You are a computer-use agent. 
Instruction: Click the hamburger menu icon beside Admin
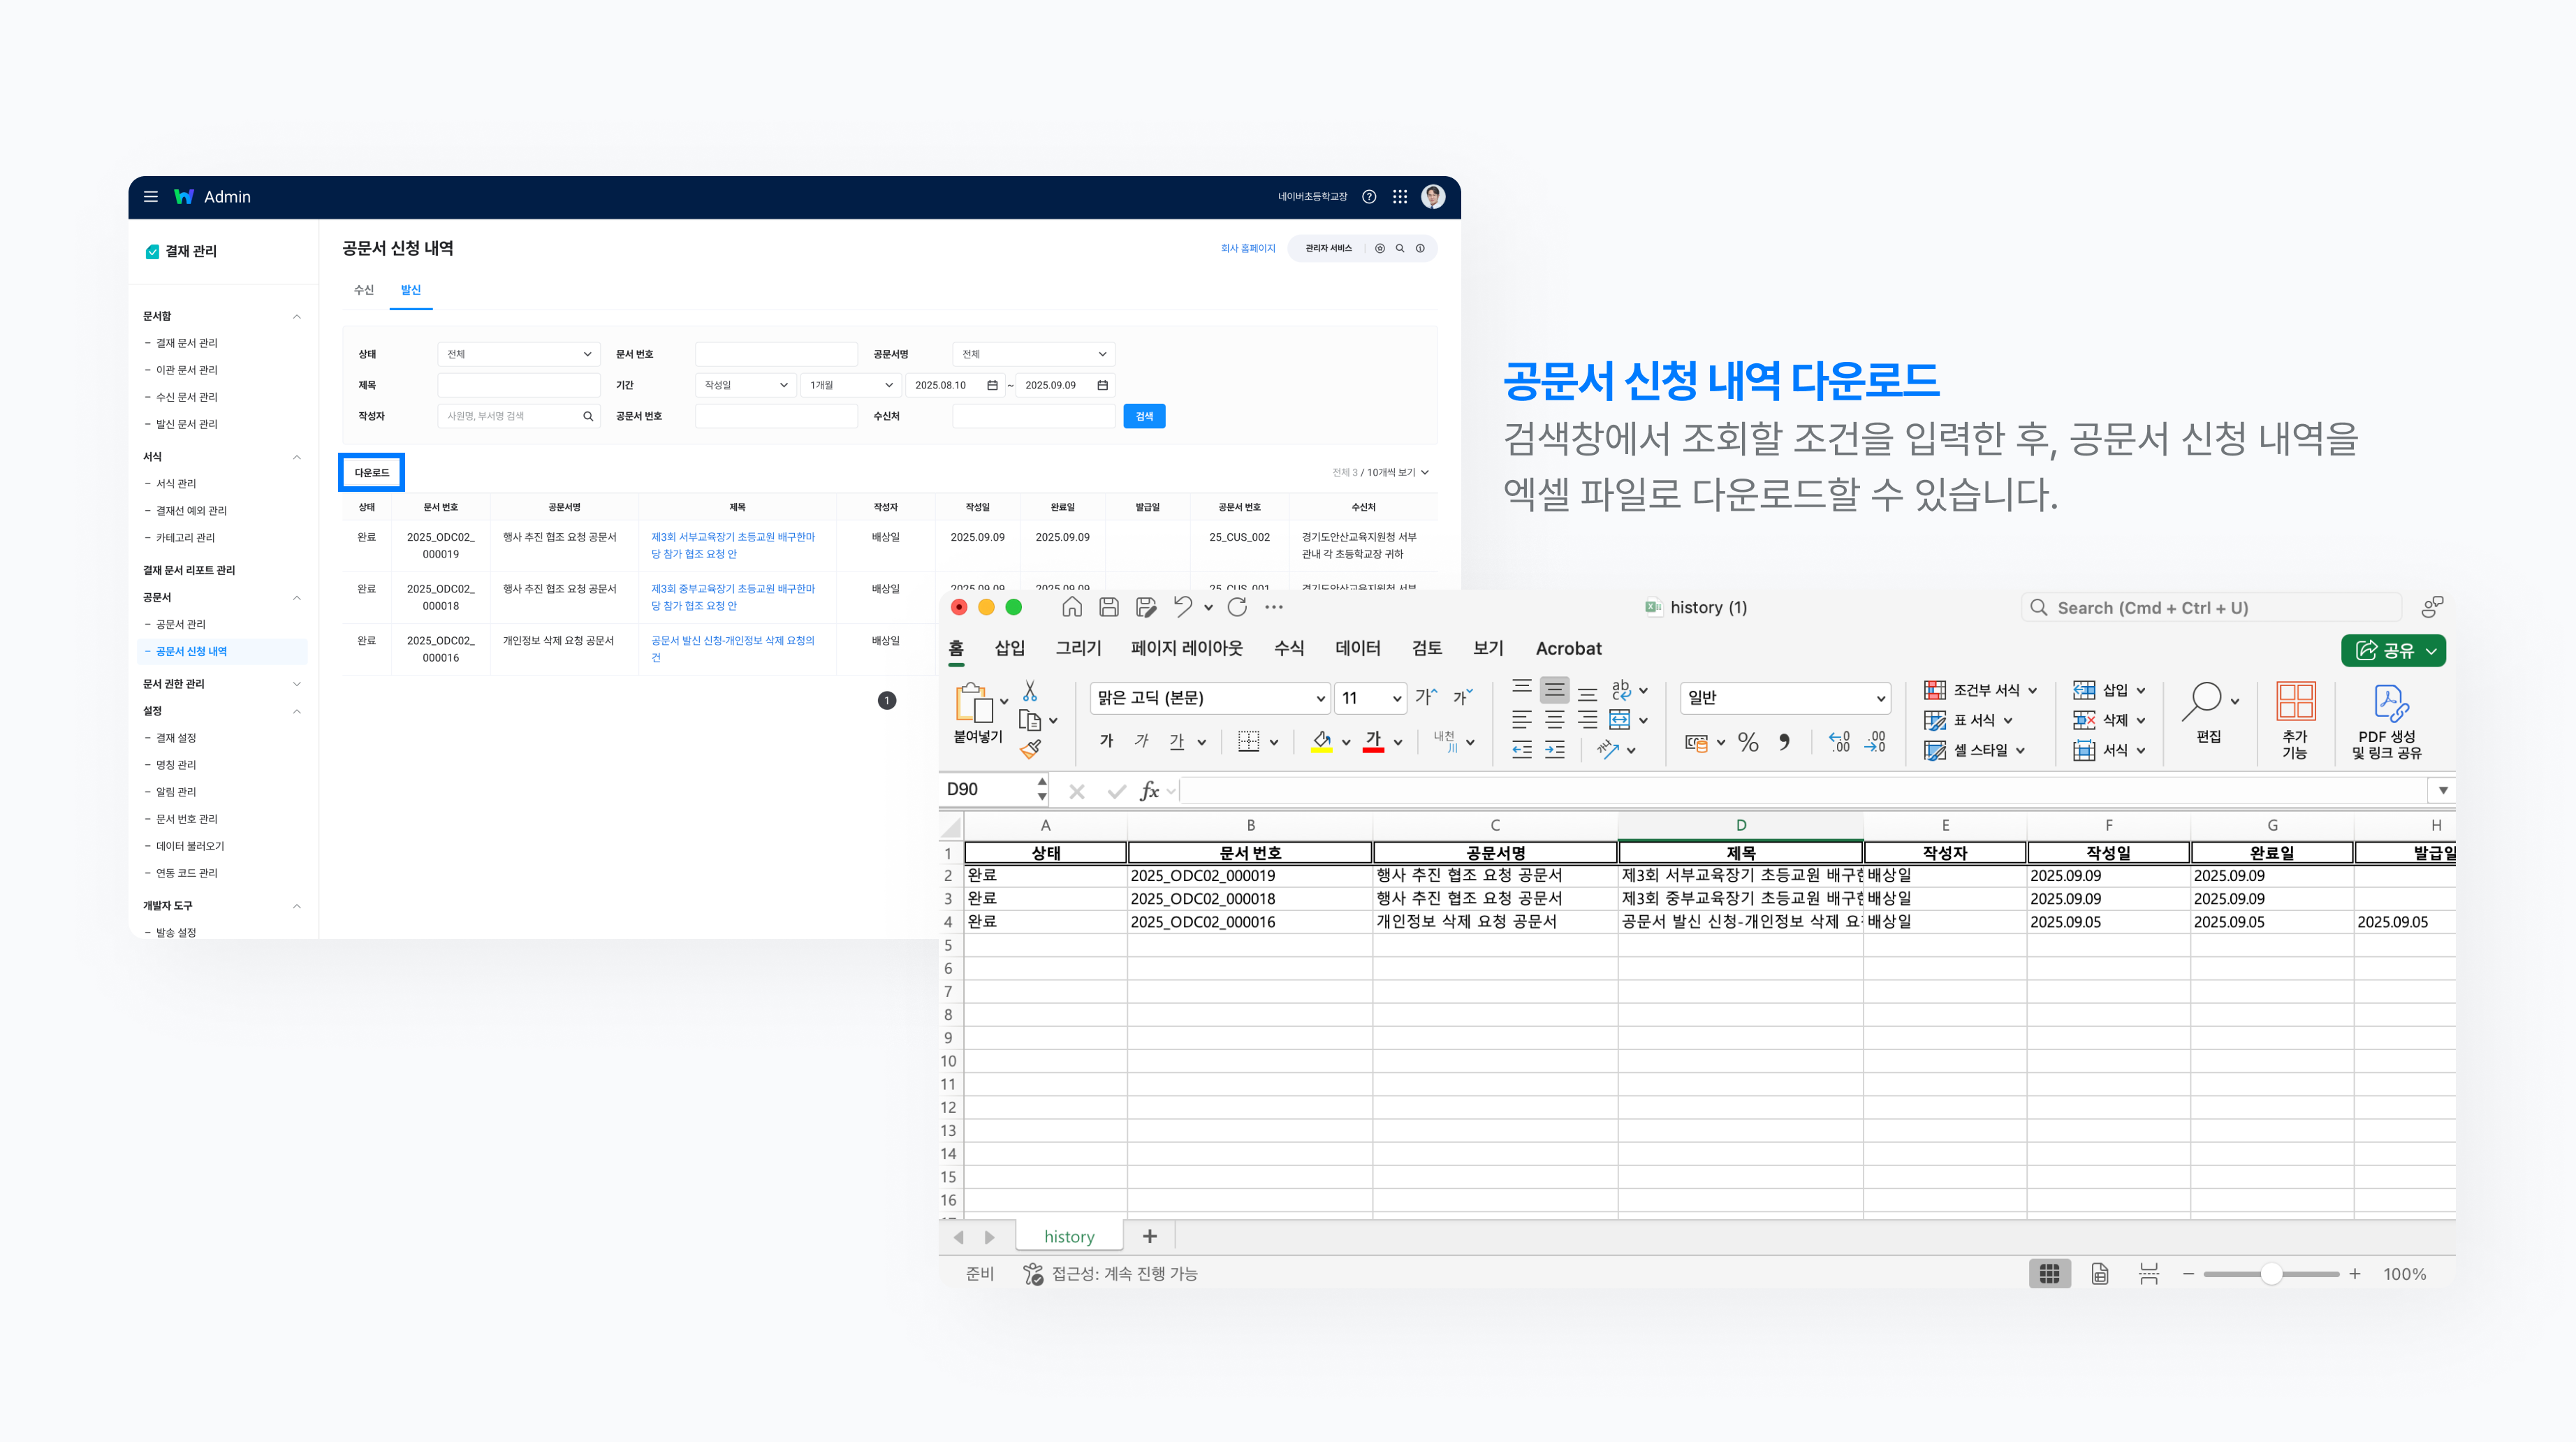pos(151,197)
